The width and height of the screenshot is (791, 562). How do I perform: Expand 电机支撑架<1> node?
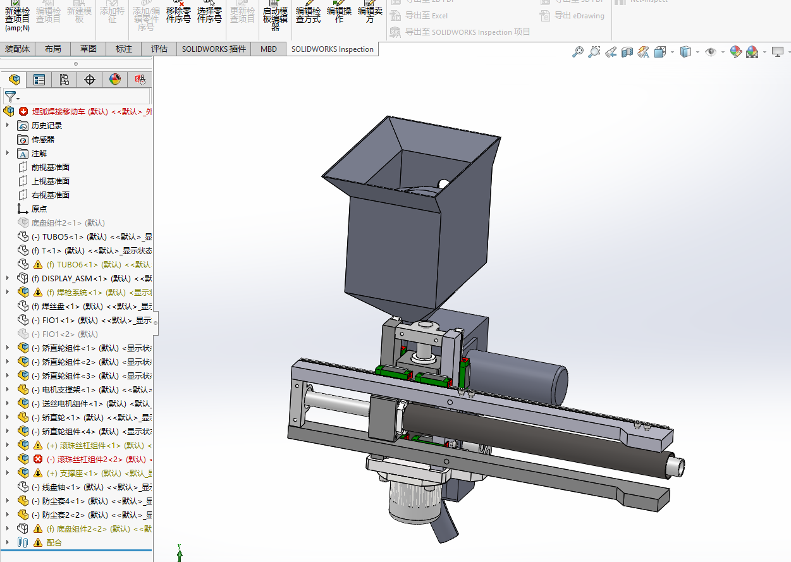(8, 389)
